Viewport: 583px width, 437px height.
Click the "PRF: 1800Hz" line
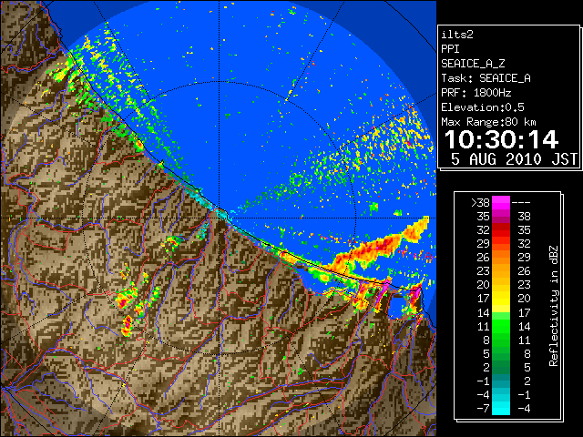[476, 93]
